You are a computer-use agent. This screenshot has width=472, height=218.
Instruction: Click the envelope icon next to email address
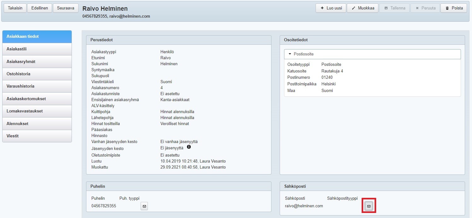coord(369,206)
